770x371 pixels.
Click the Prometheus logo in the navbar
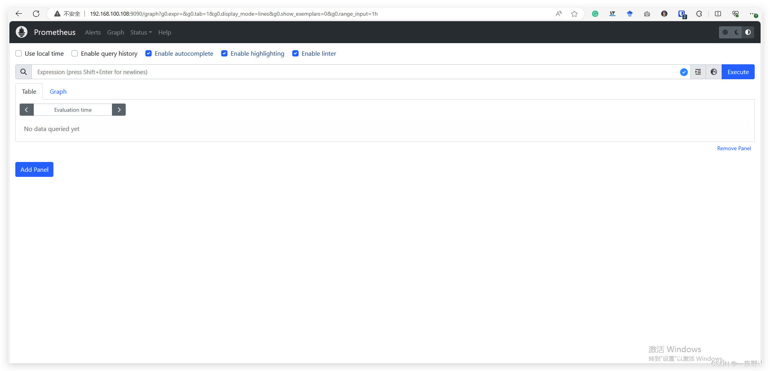coord(22,32)
